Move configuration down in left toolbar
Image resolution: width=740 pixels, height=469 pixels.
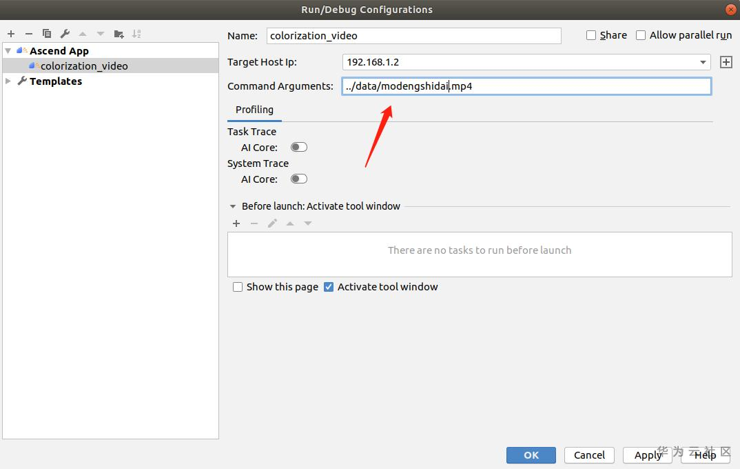pyautogui.click(x=101, y=34)
